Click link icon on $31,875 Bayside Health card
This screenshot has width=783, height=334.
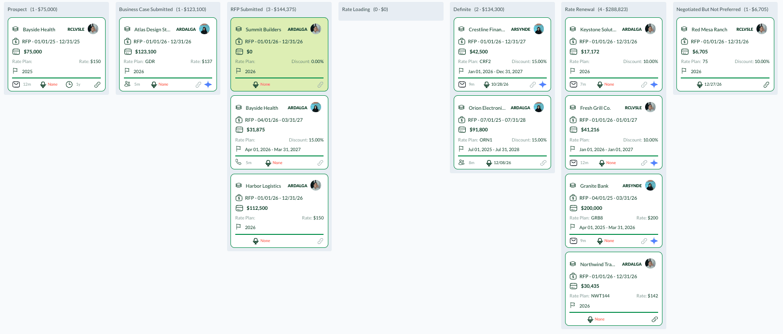tap(320, 163)
